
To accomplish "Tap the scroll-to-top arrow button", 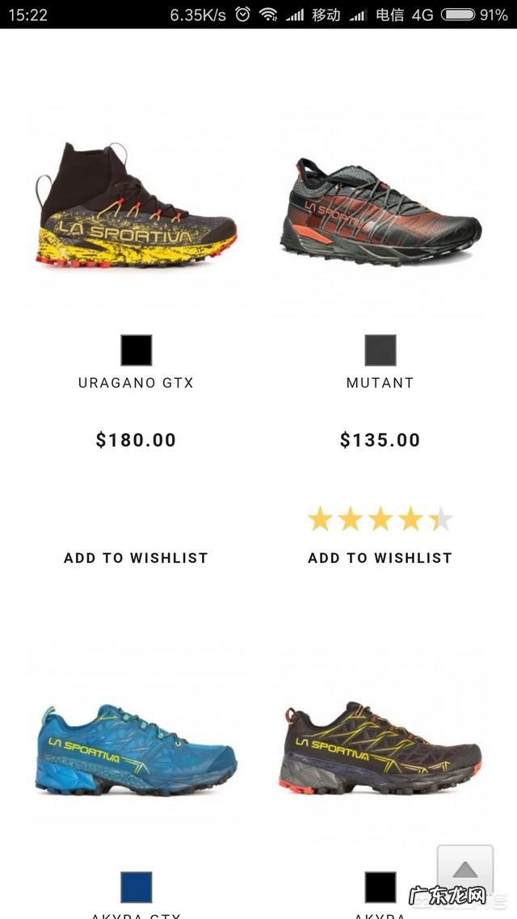I will (x=464, y=870).
